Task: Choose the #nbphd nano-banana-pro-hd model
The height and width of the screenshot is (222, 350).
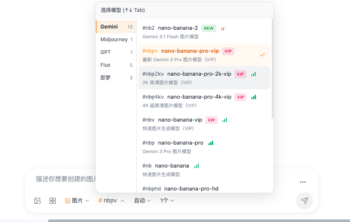Action: tap(204, 188)
